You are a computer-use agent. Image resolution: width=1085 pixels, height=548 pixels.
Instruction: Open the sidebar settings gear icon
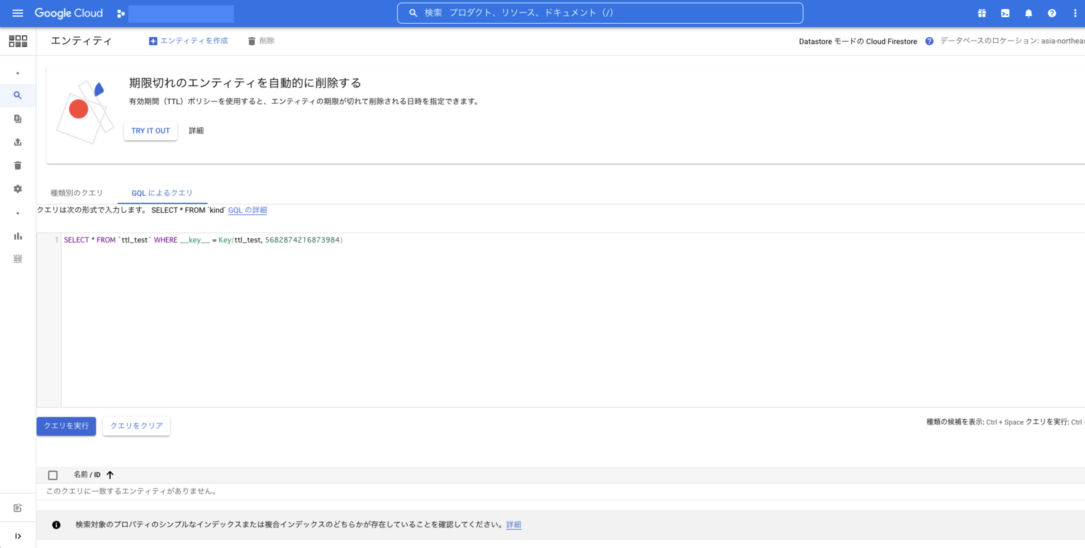click(18, 189)
